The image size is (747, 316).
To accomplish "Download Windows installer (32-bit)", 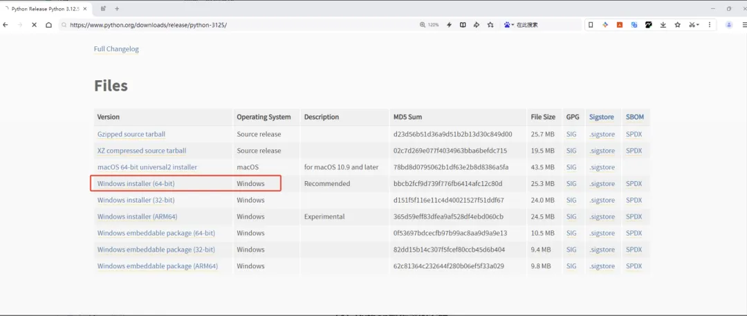I will click(136, 201).
